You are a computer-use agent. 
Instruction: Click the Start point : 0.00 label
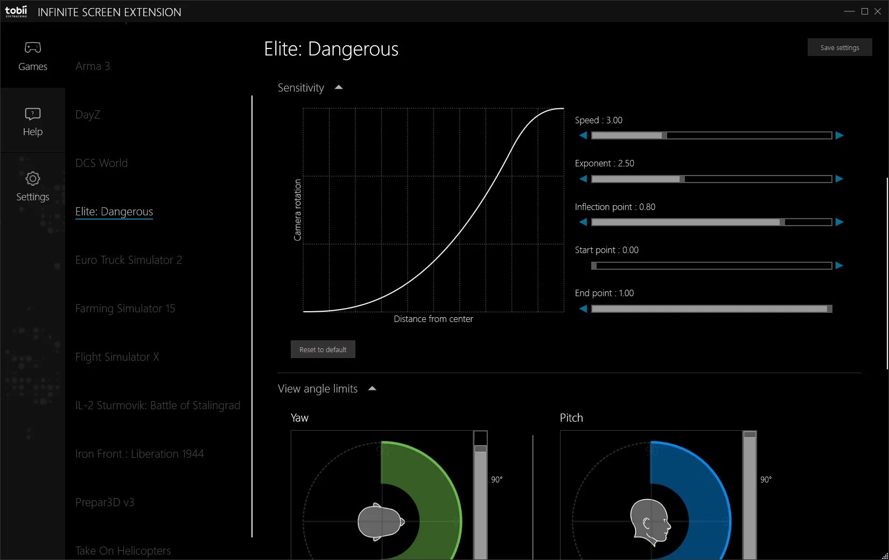606,250
